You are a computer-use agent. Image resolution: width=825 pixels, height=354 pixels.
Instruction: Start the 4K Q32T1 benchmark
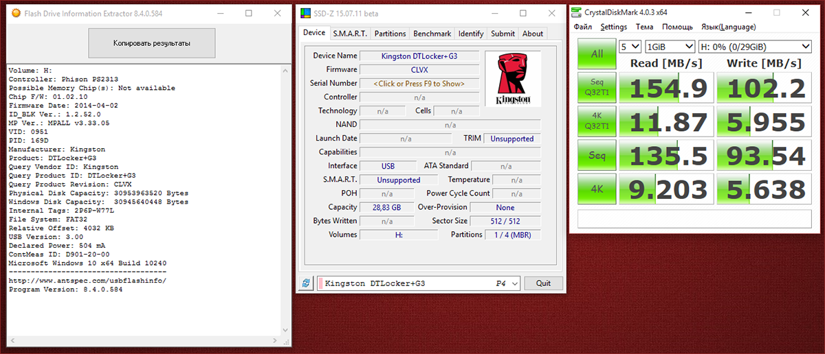point(597,121)
